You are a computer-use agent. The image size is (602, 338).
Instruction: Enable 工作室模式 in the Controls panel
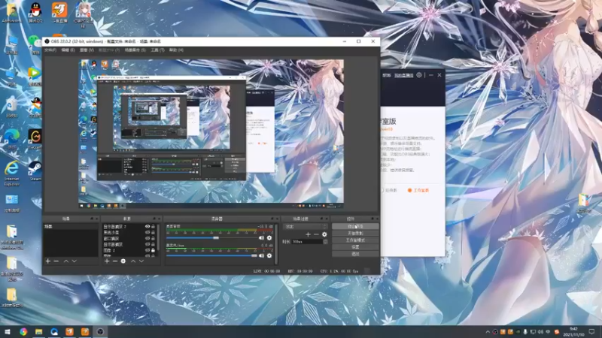coord(355,240)
